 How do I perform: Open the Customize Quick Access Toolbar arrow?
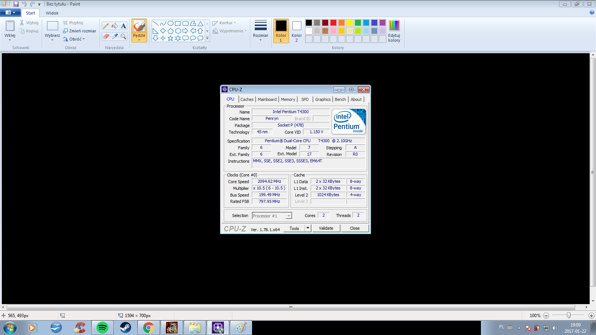(x=39, y=4)
